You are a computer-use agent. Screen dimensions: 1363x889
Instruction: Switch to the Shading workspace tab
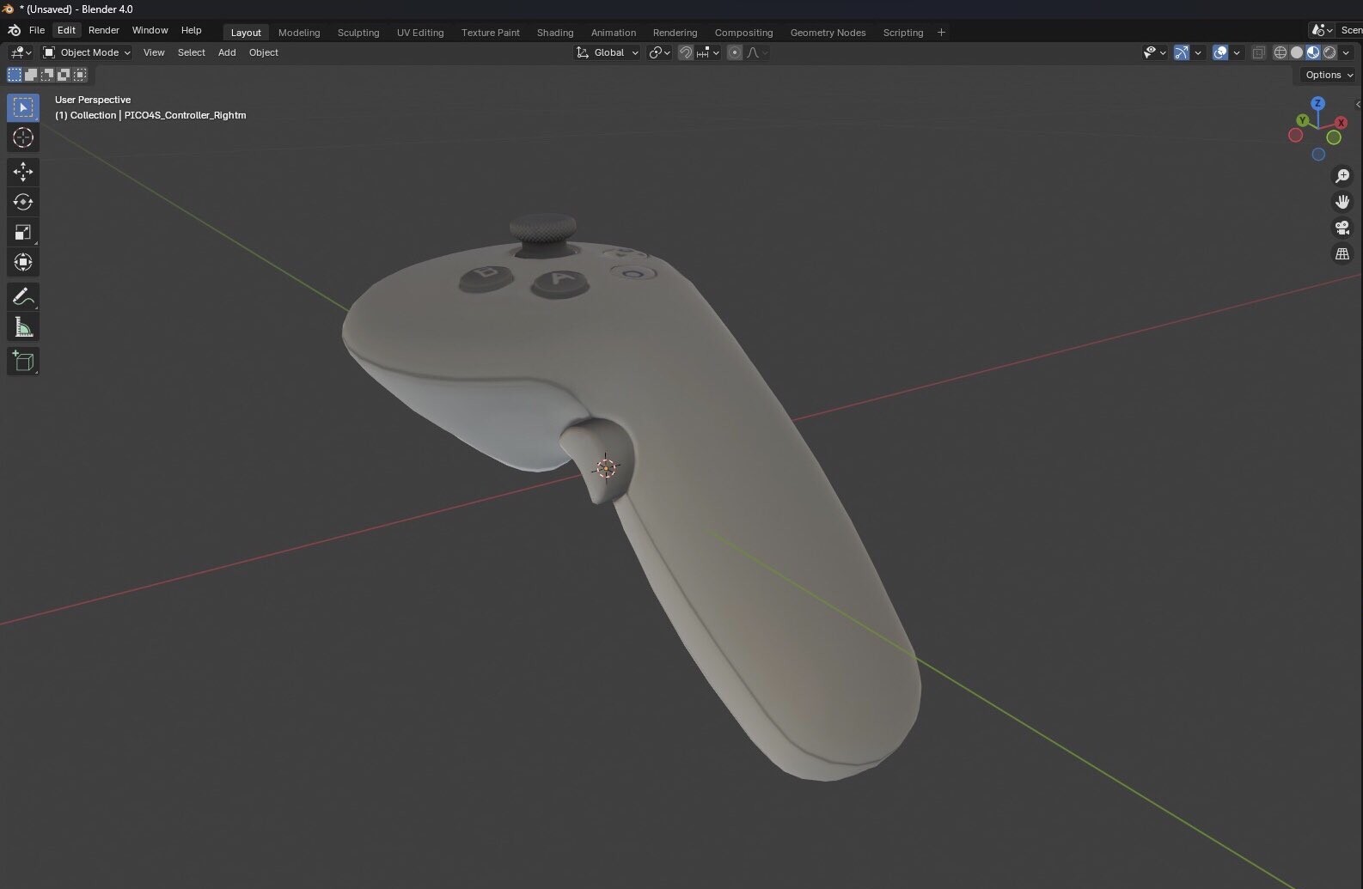[x=554, y=33]
